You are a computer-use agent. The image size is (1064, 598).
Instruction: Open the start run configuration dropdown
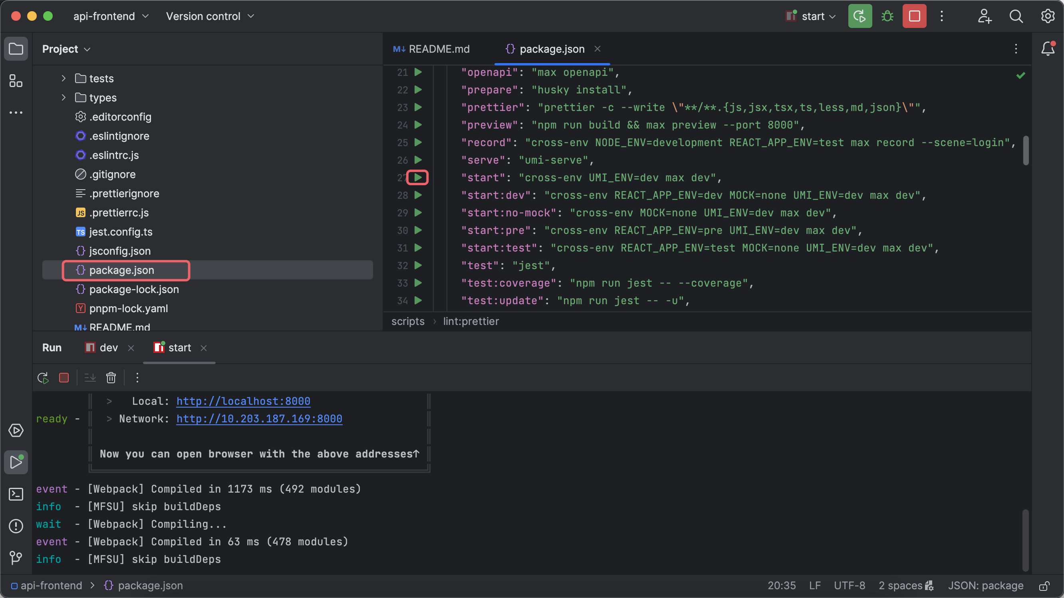[x=810, y=16]
